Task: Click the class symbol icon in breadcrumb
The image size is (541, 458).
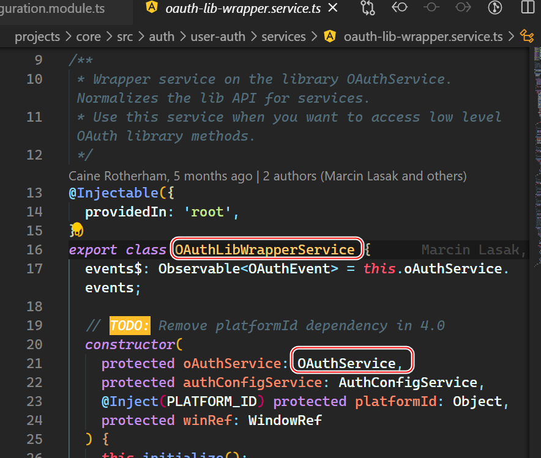Action: pyautogui.click(x=526, y=37)
